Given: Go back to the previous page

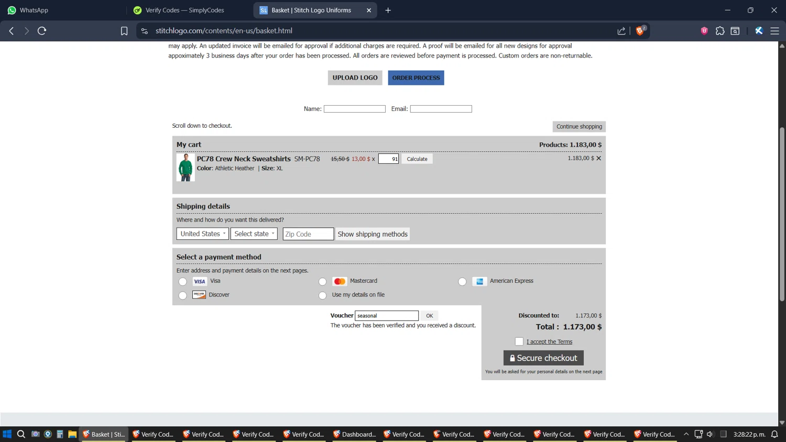Looking at the screenshot, I should [12, 31].
